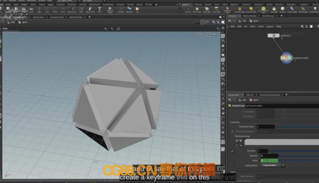Choose the Draw Curve shelf tool
319x183 pixels.
coord(72,9)
